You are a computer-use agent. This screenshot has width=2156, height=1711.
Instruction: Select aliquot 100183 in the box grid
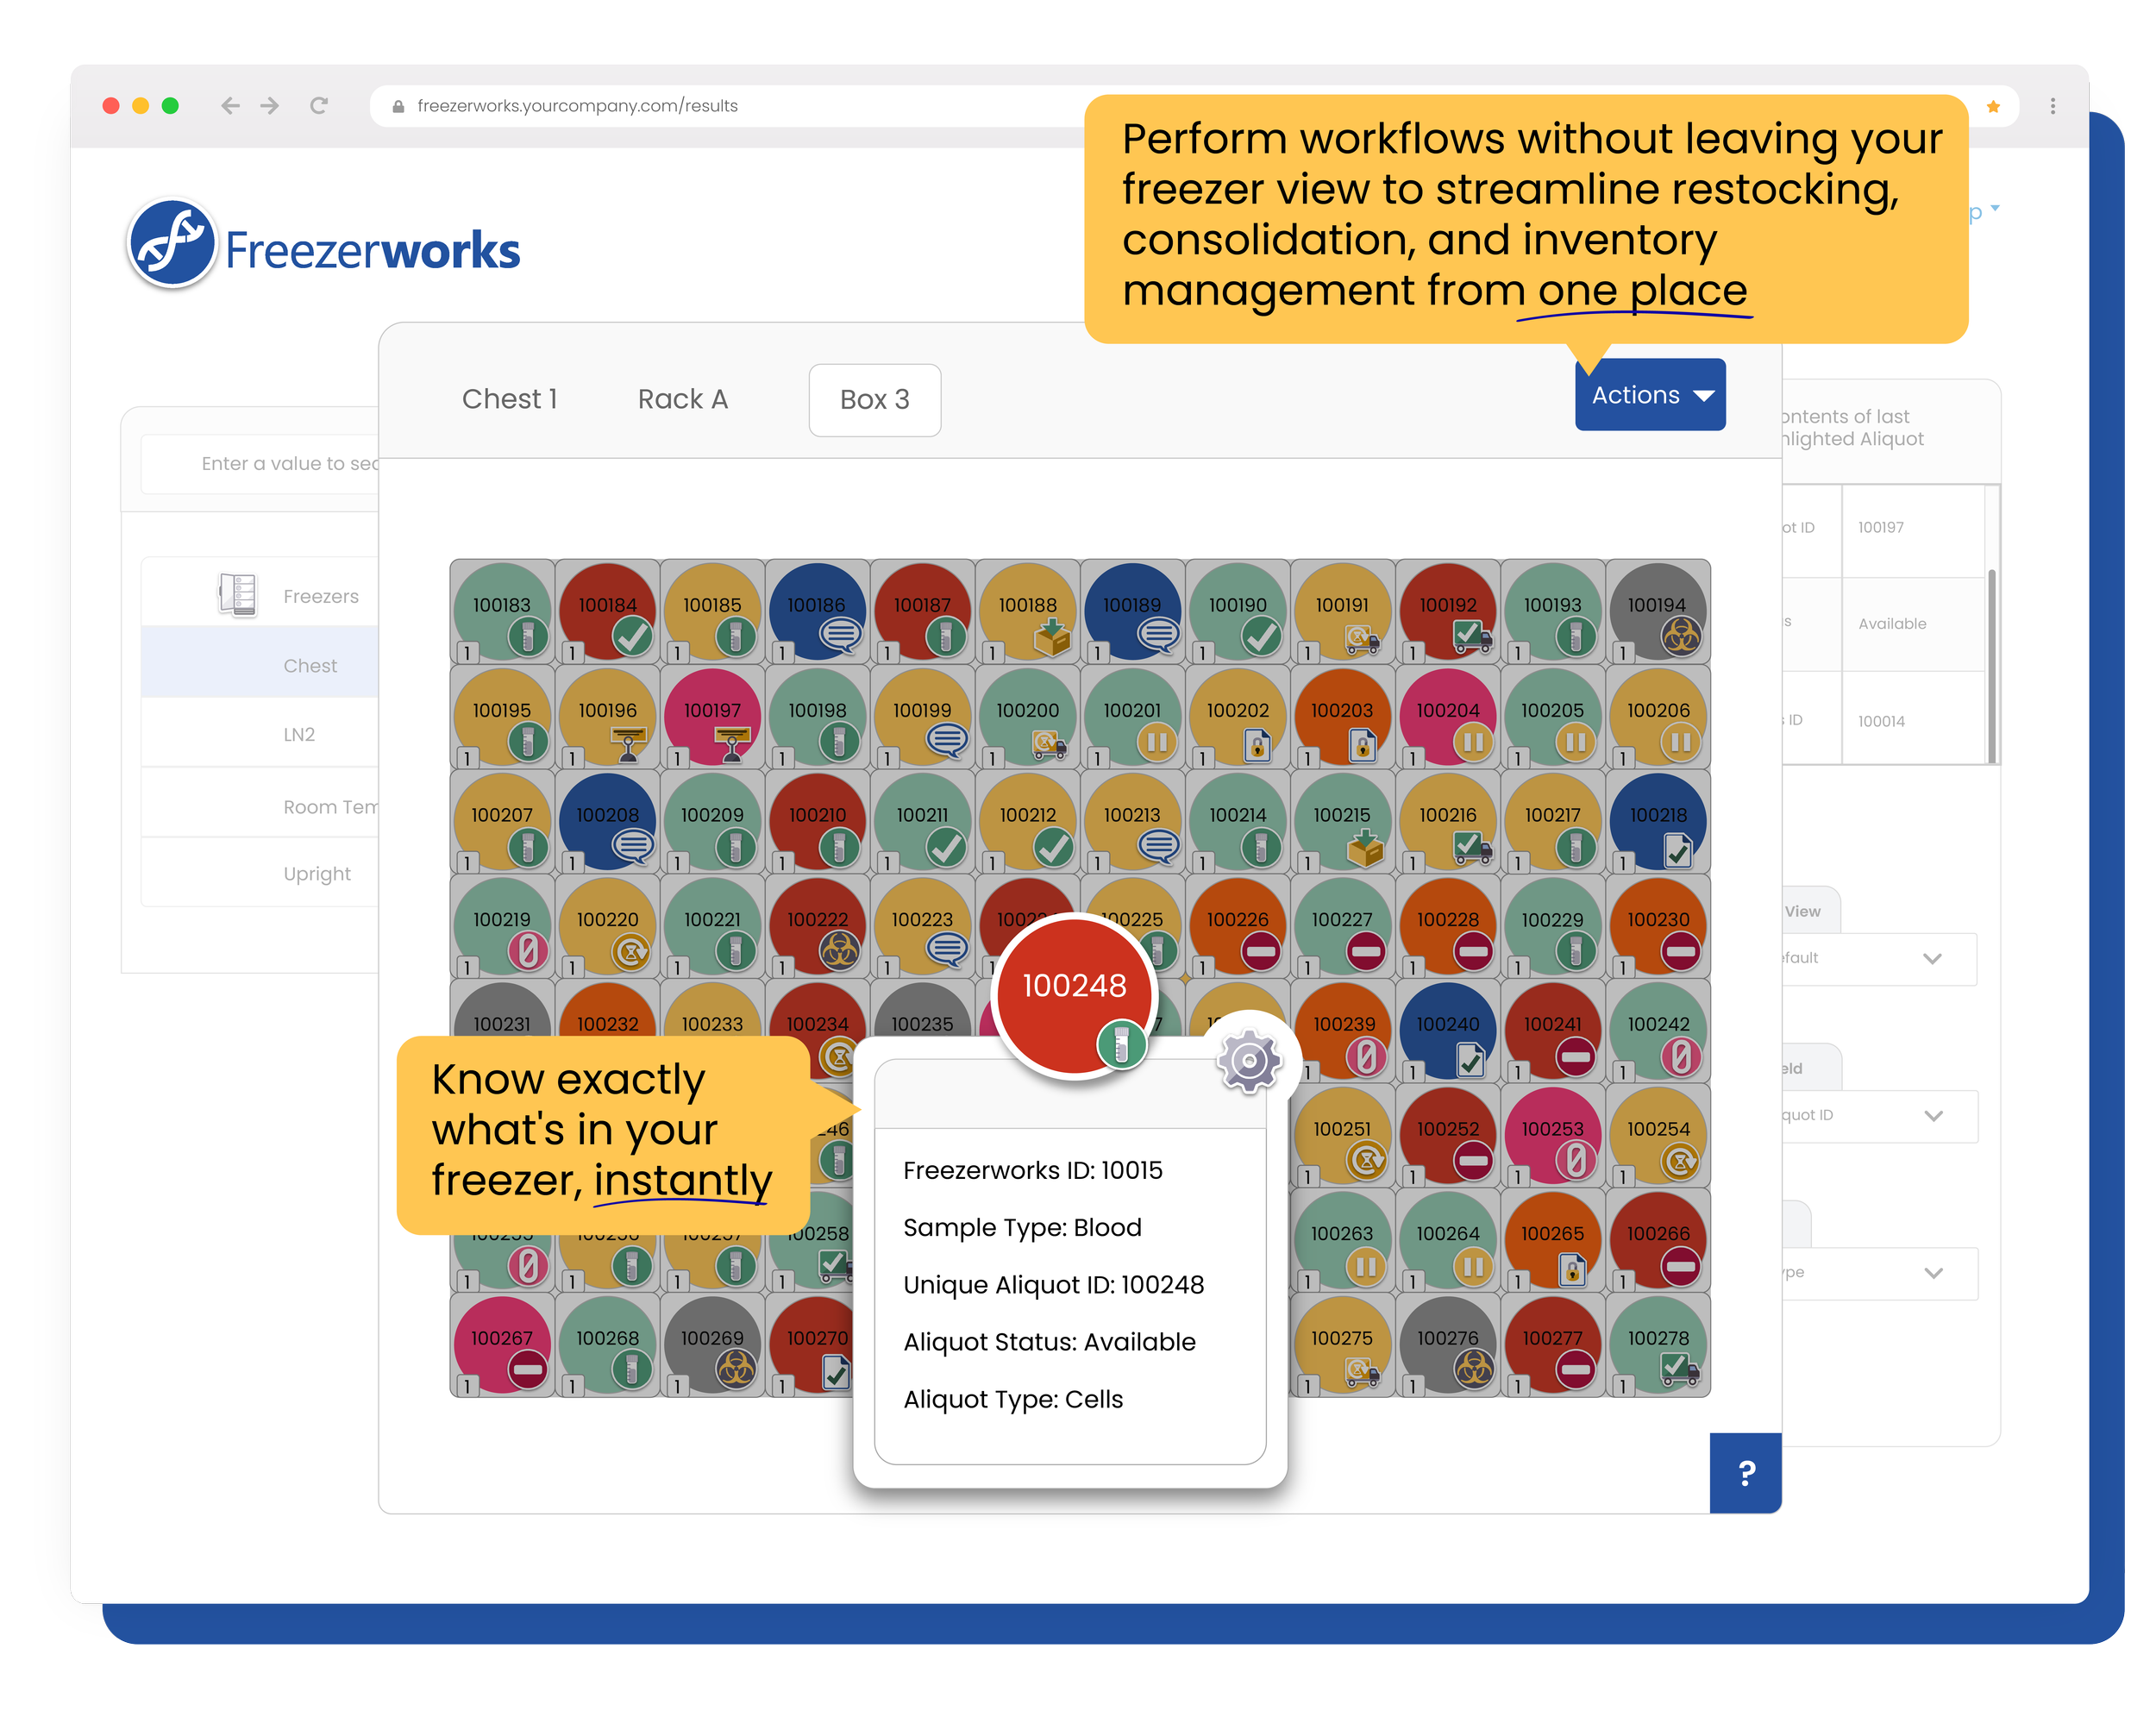[x=502, y=611]
